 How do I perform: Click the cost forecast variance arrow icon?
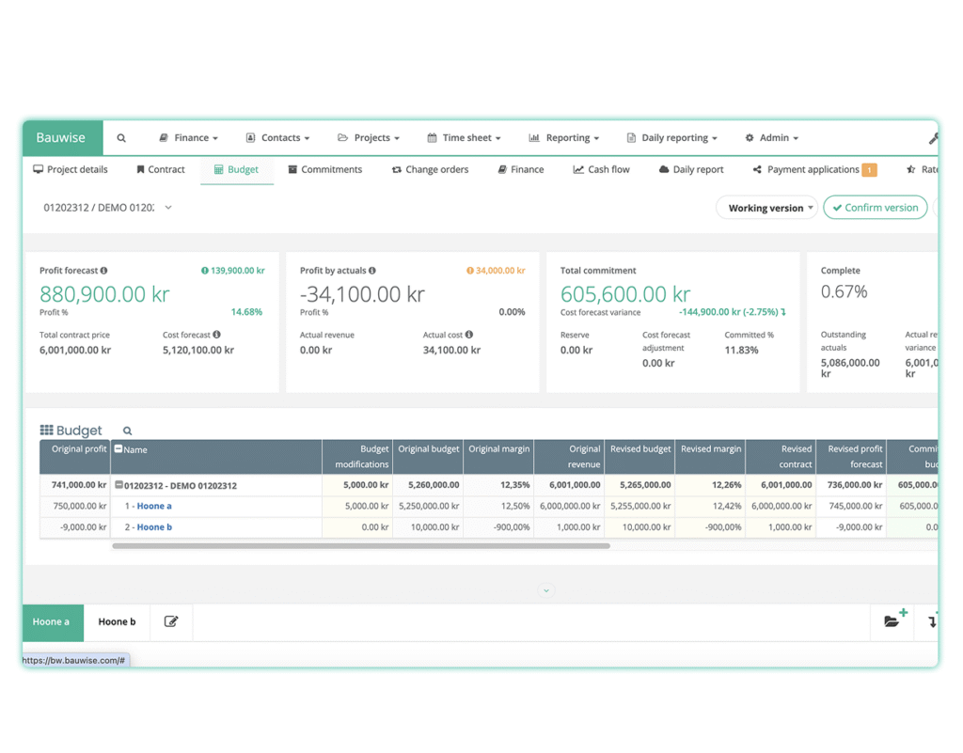[x=783, y=312]
